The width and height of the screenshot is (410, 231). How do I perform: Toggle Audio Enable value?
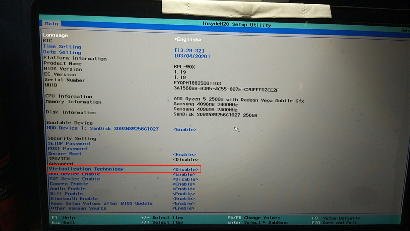pyautogui.click(x=184, y=189)
